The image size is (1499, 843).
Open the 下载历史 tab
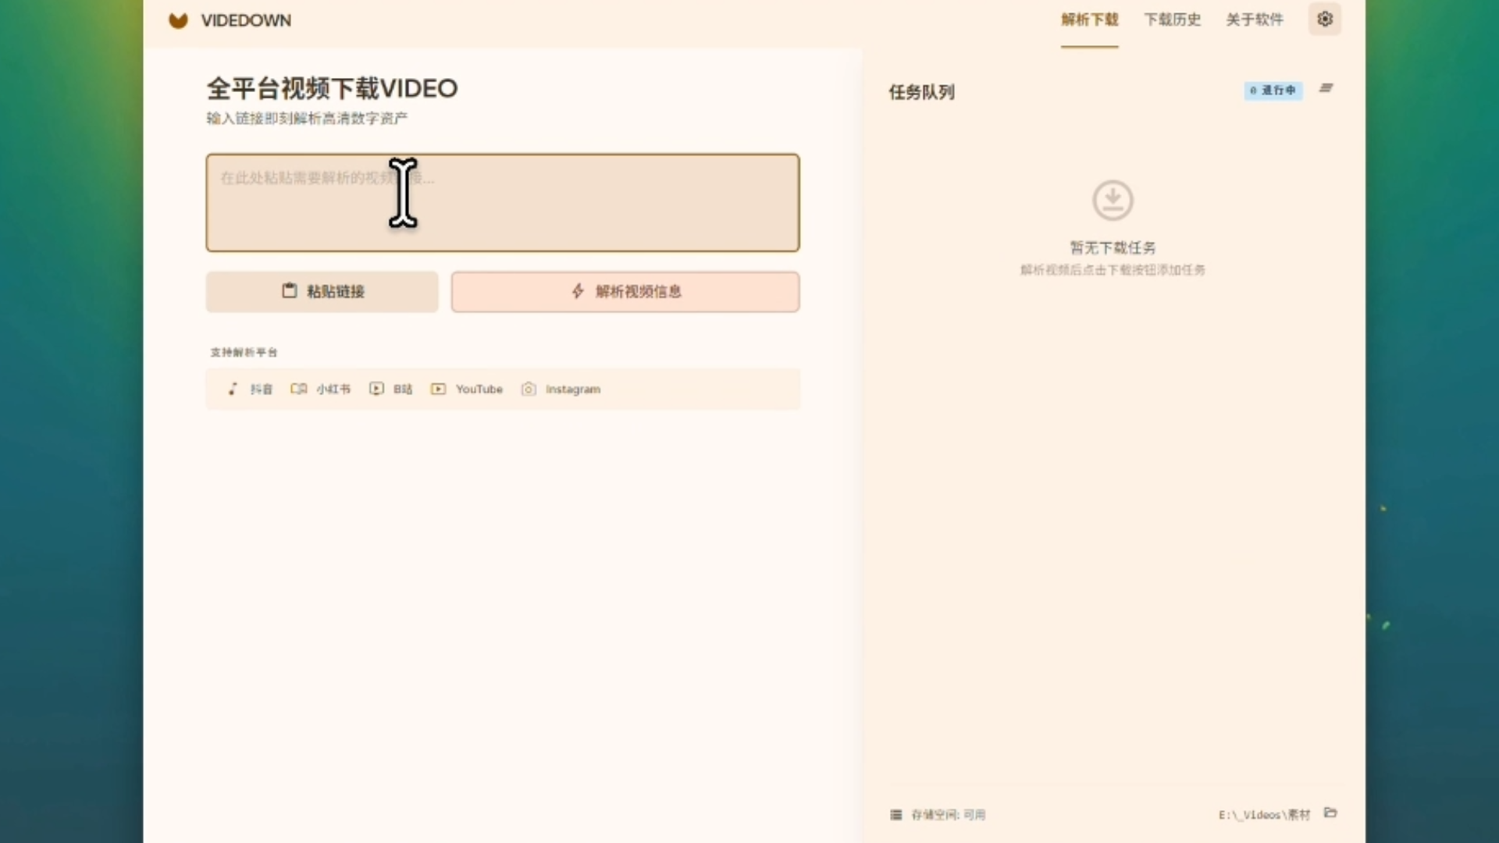coord(1172,20)
